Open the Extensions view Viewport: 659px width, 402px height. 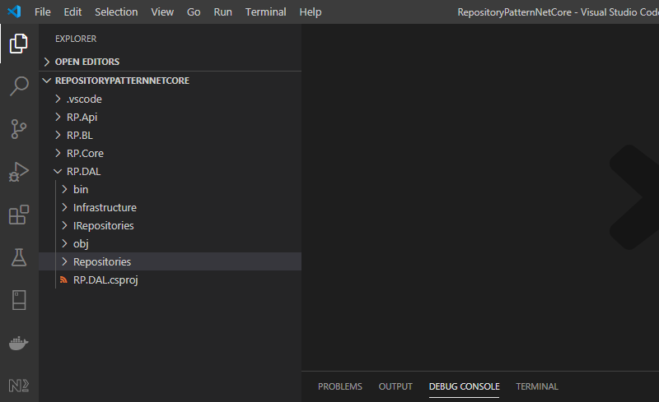click(x=18, y=215)
